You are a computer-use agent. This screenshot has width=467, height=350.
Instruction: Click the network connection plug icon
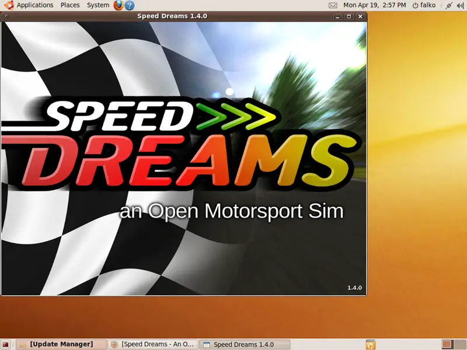448,5
